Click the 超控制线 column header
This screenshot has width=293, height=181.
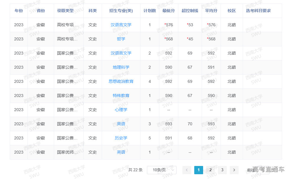(190, 11)
